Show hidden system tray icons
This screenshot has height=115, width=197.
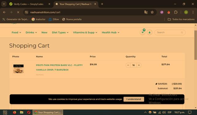[x=145, y=112]
